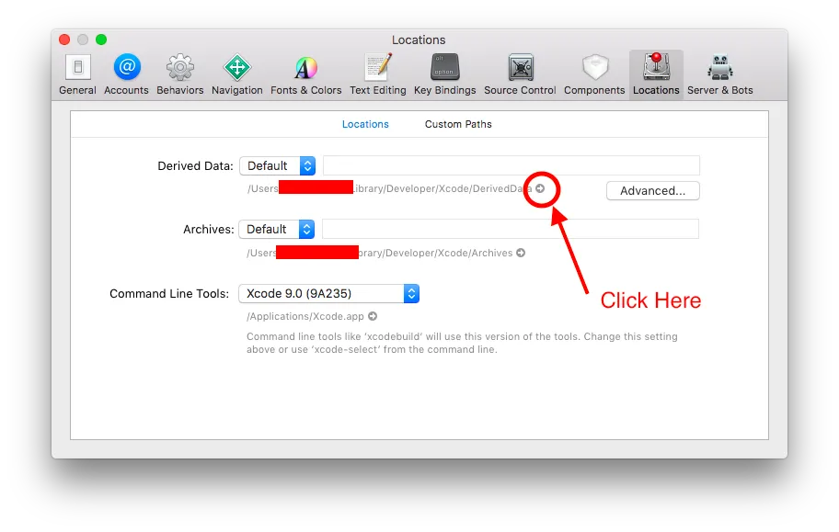Click the Locations window title
The height and width of the screenshot is (532, 839).
point(419,40)
